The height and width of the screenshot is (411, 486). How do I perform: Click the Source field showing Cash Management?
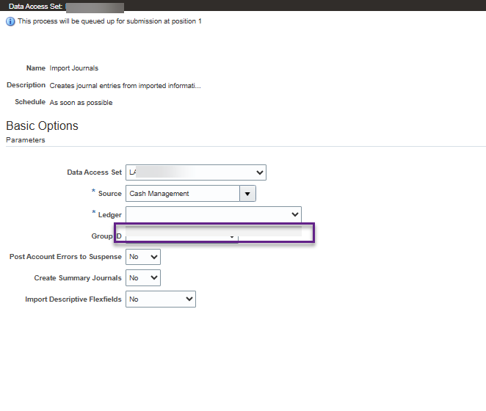point(183,194)
